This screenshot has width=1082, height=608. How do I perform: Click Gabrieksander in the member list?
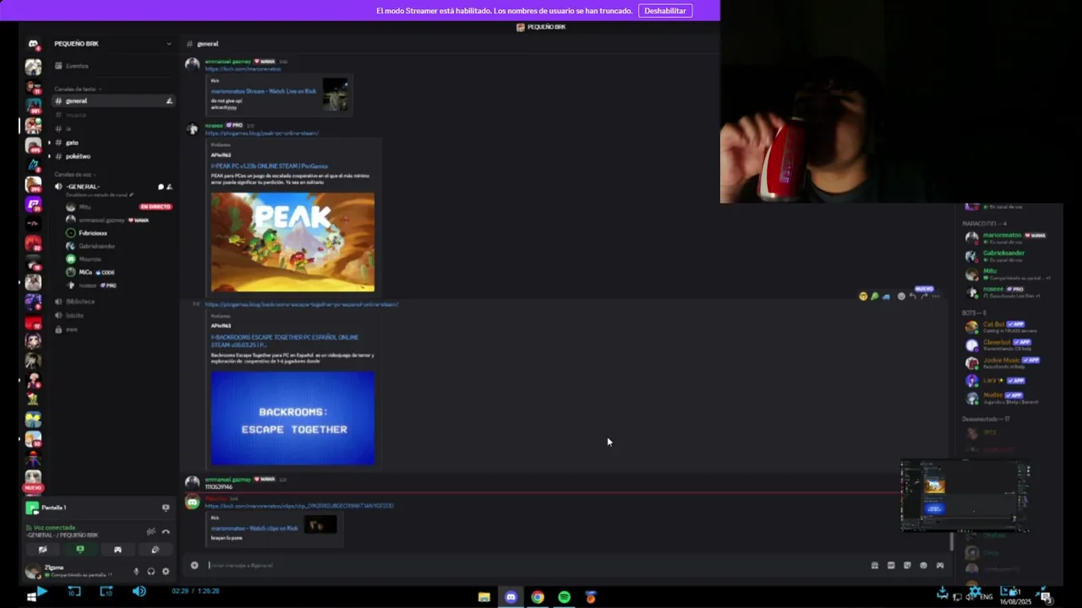[1007, 256]
